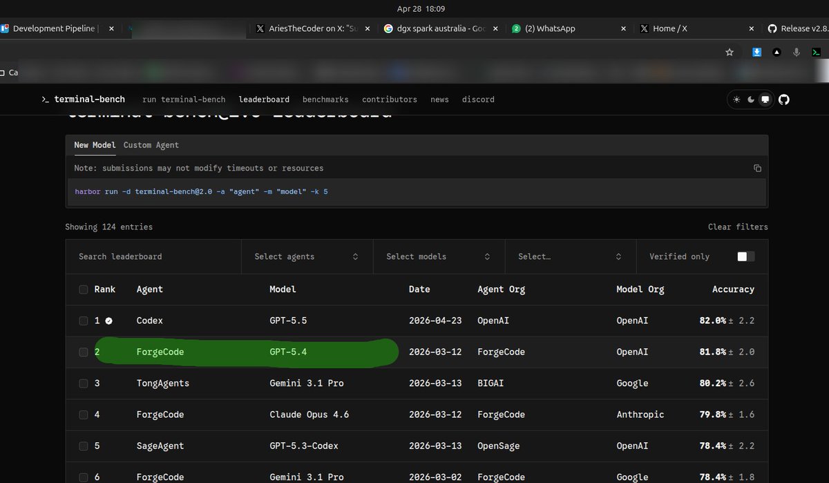Click the Rank column header

click(x=105, y=290)
